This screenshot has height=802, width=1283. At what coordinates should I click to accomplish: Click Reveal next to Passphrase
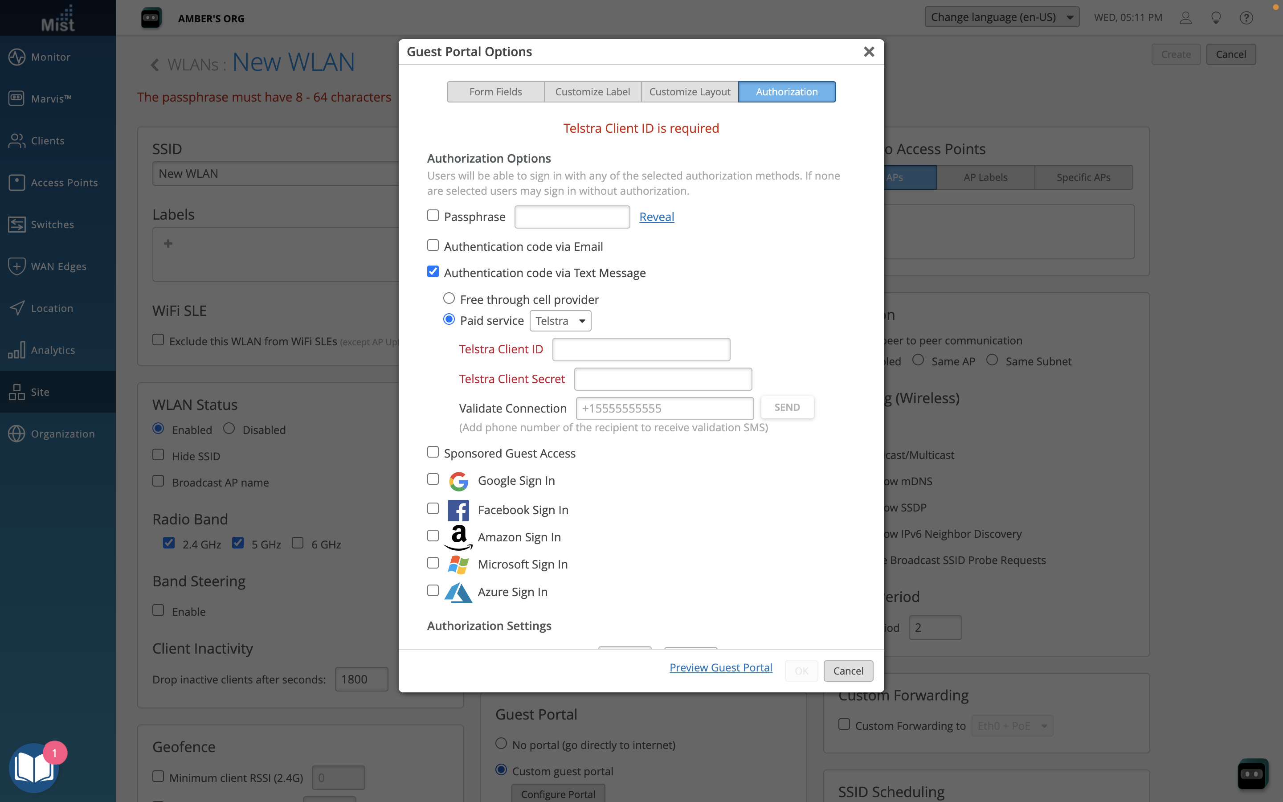tap(656, 217)
